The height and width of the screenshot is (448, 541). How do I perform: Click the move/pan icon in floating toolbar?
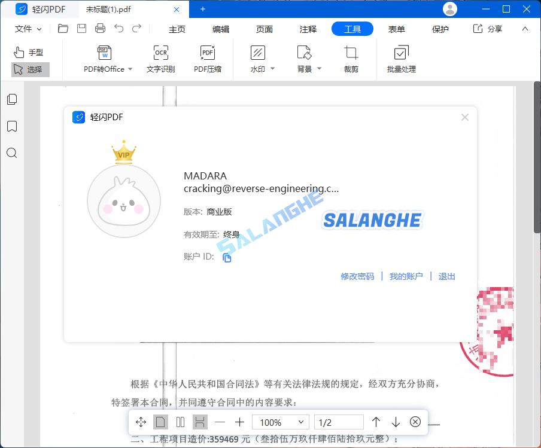tap(141, 422)
